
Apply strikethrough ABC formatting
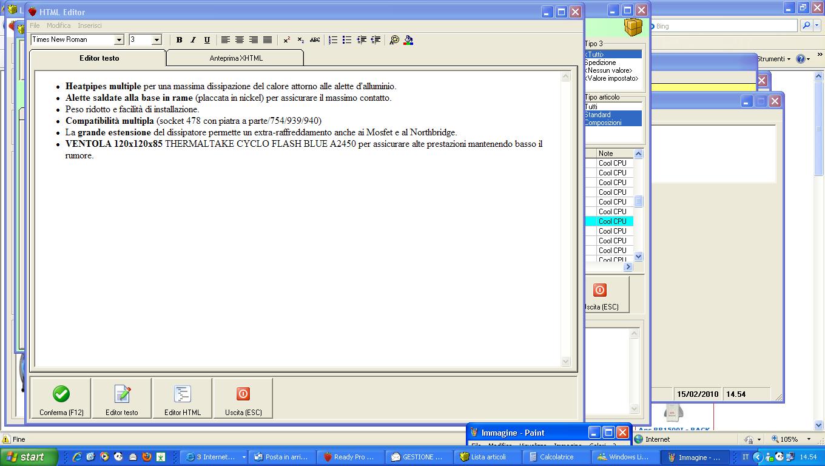click(315, 40)
